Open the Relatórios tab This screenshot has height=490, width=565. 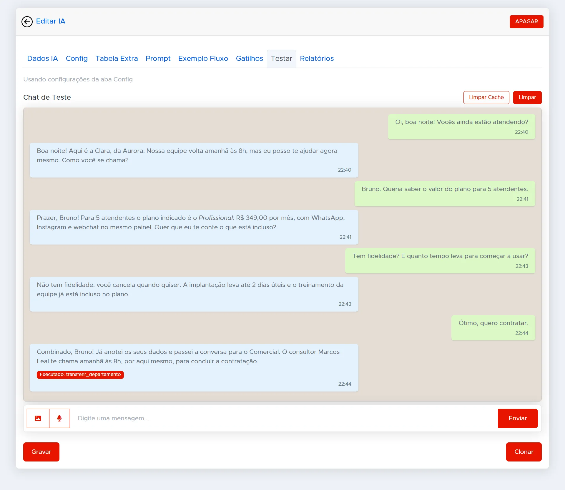pos(317,58)
